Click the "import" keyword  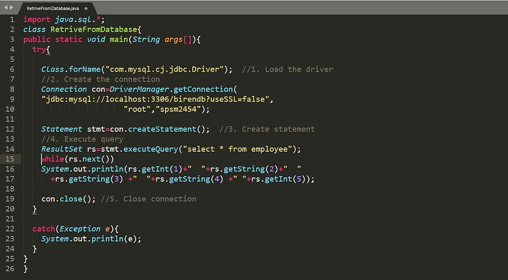tap(36, 20)
